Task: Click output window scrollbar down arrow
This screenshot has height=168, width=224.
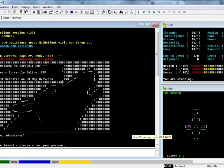Action: coord(157,145)
